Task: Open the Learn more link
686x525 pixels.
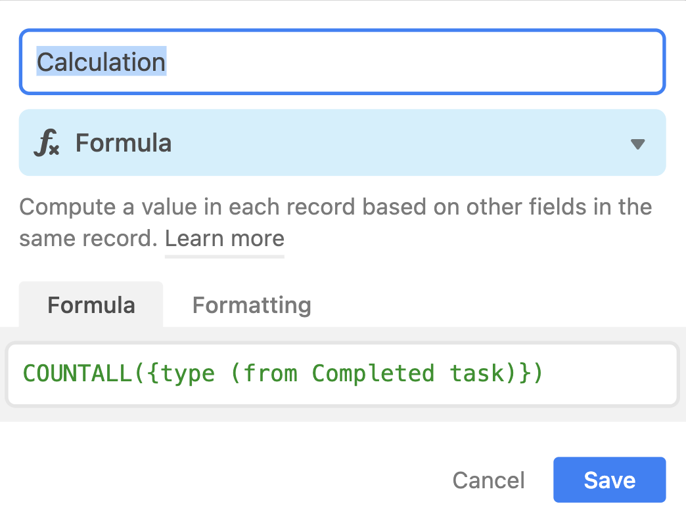Action: [225, 239]
